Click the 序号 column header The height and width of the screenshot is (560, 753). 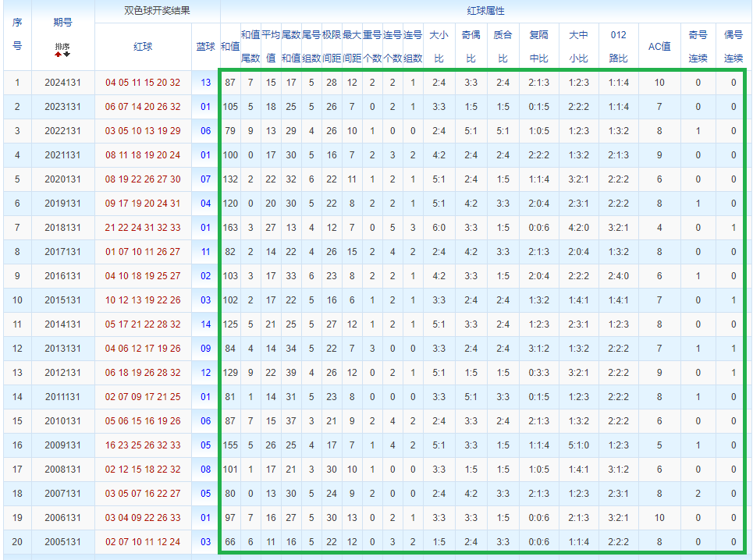17,35
